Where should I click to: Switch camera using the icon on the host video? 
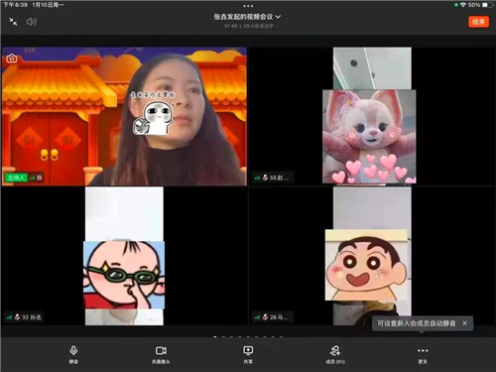pos(12,59)
